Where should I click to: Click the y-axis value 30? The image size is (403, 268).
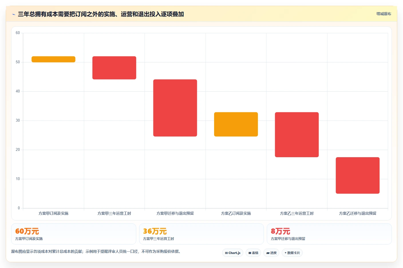pos(18,121)
